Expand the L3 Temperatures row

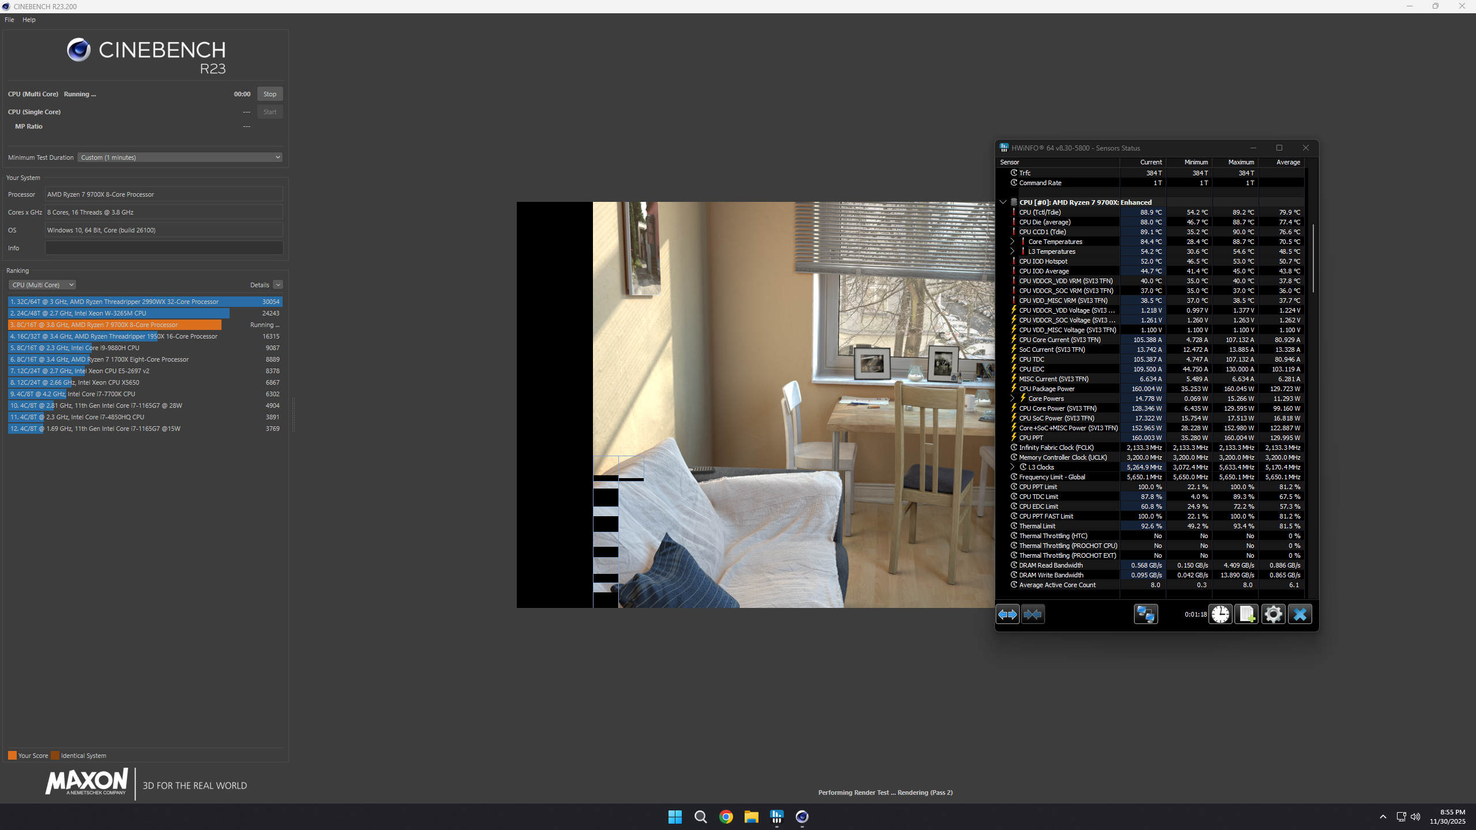pos(1012,251)
